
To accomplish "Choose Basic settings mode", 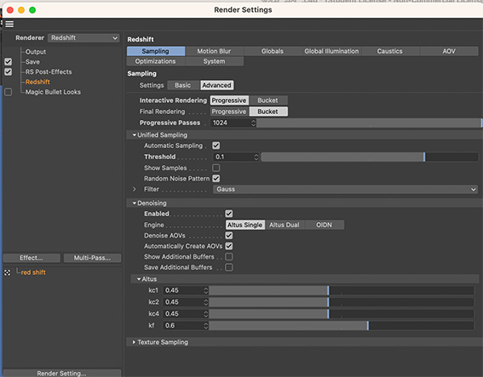I will click(x=183, y=85).
